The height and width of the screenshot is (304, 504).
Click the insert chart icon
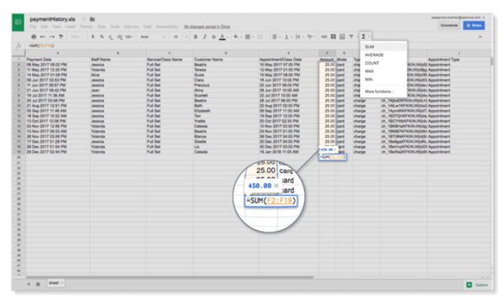343,37
